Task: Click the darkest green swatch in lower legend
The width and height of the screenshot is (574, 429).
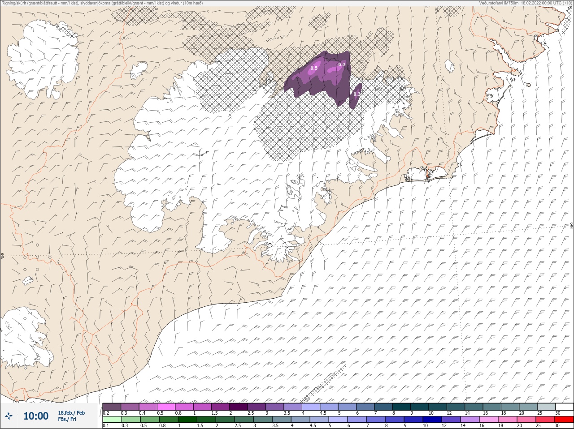Action: click(187, 420)
